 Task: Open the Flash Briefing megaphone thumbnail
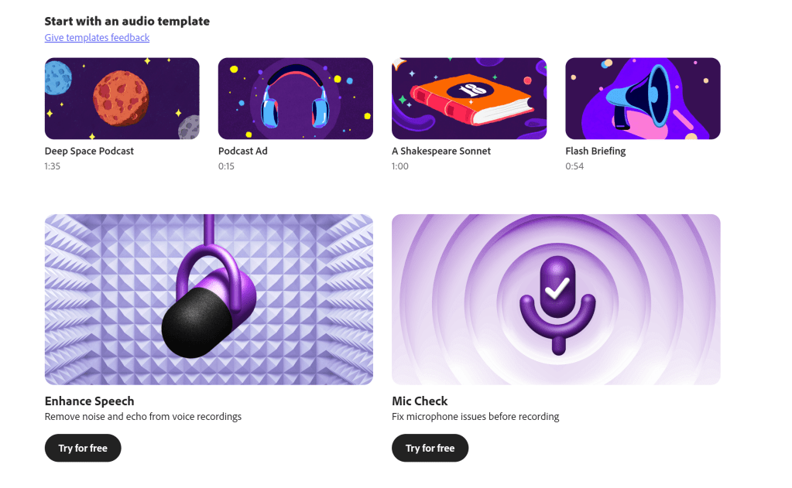tap(643, 98)
